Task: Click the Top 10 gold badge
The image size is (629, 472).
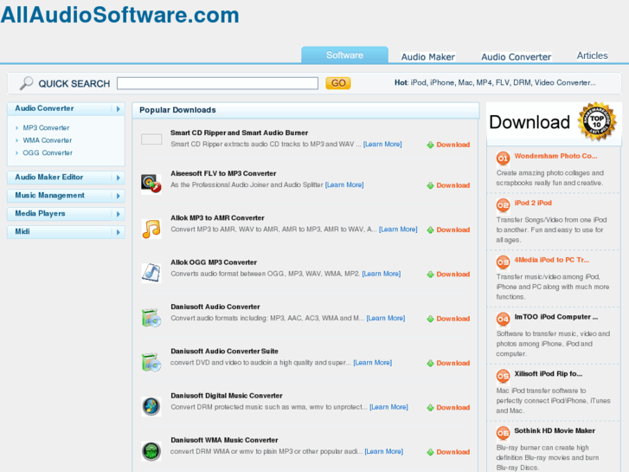Action: (597, 121)
